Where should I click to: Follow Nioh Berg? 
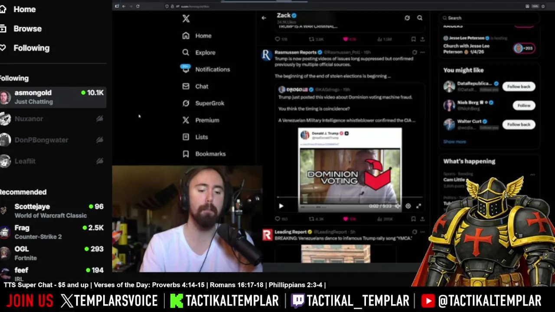click(524, 105)
